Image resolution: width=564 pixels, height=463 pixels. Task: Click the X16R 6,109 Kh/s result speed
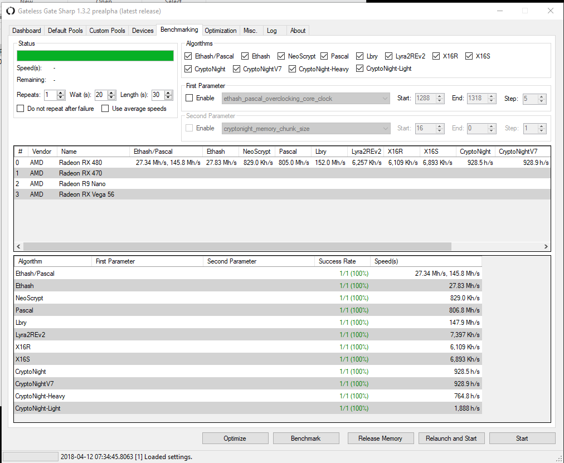tap(465, 347)
